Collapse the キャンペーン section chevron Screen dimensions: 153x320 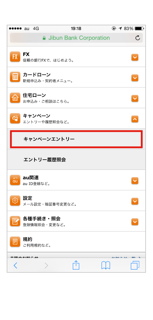click(x=135, y=119)
